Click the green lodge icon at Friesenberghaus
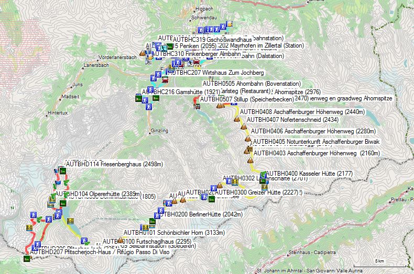414x274 pixels. pos(62,170)
